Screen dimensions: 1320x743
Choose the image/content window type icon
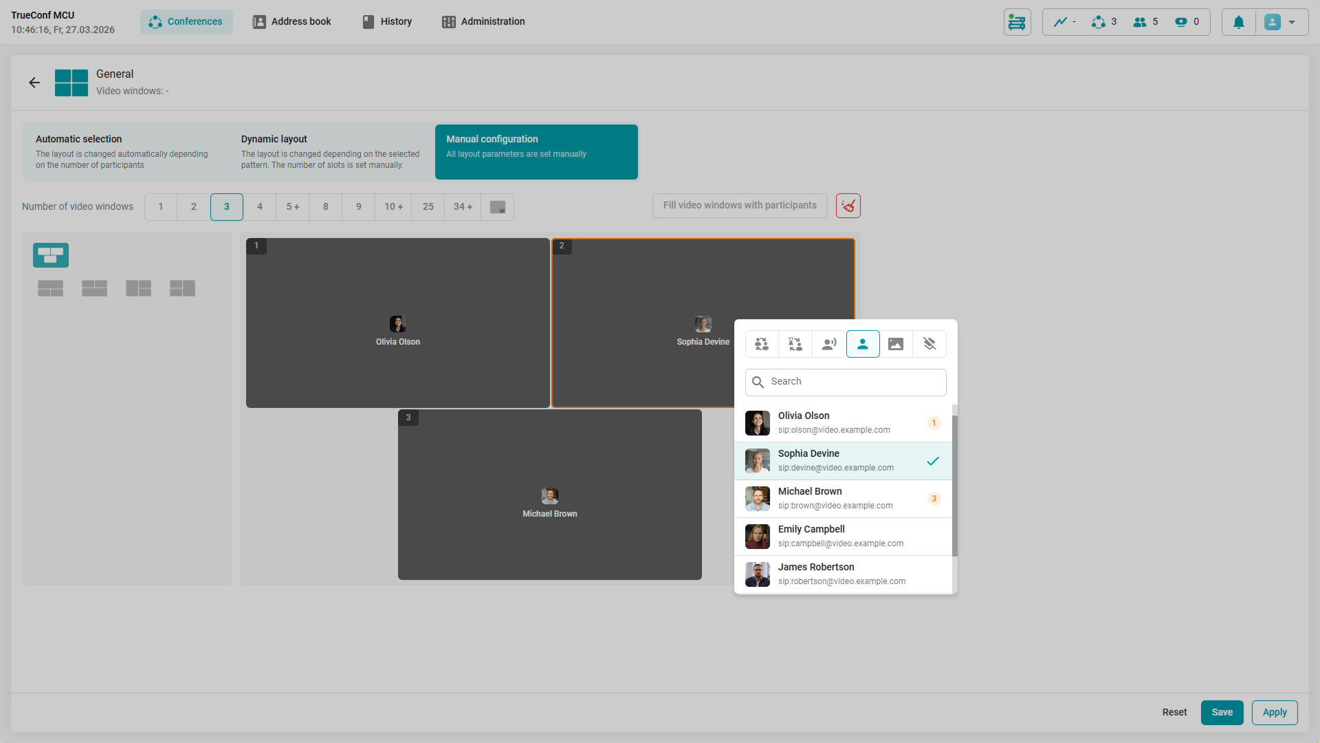(896, 344)
